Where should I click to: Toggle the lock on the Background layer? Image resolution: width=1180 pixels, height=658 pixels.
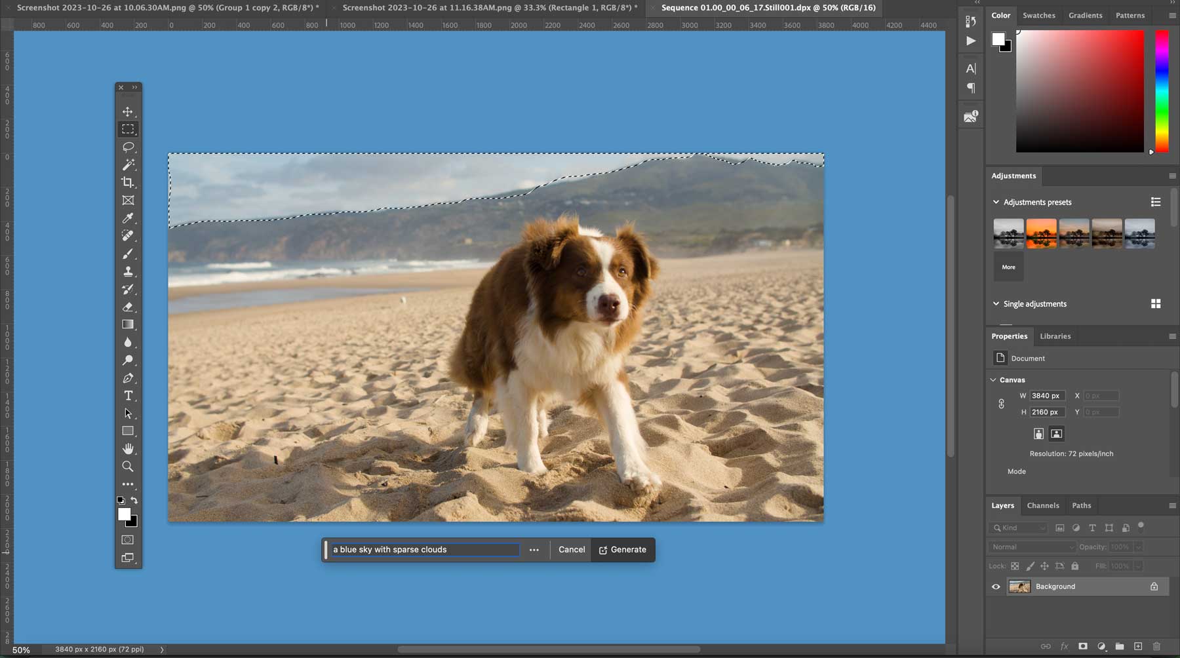click(1154, 587)
